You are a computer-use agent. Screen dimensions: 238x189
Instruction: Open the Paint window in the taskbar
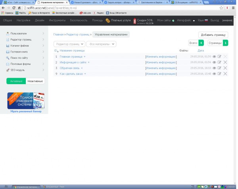54,187
